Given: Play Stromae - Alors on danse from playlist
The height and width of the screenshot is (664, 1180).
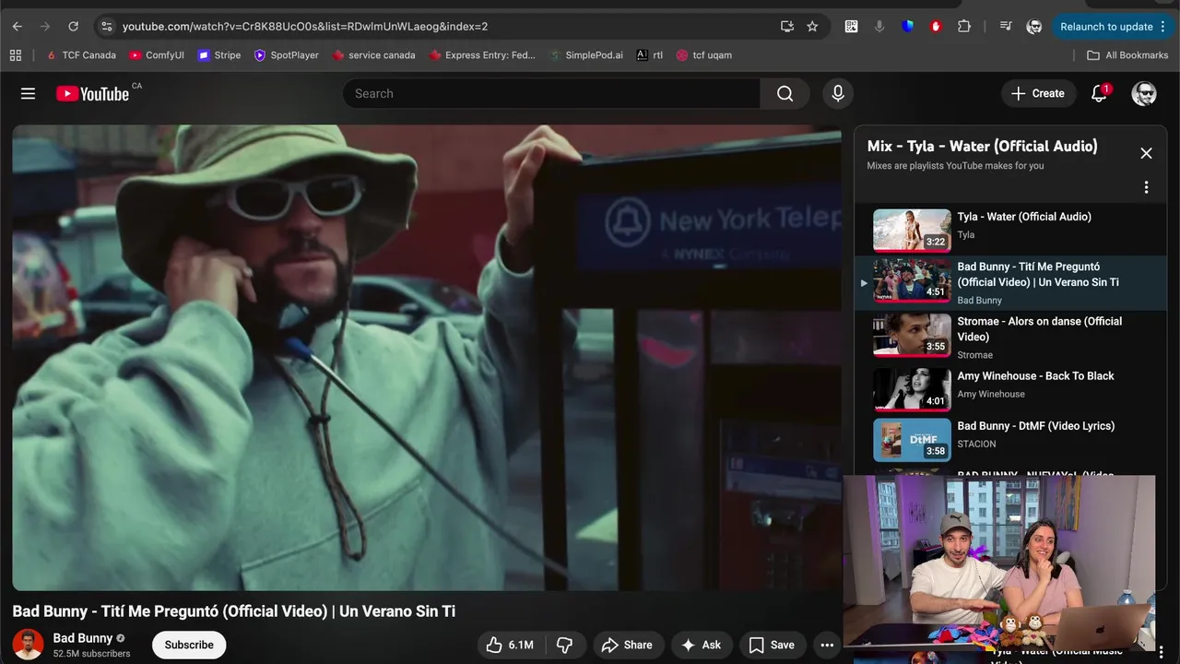Looking at the screenshot, I should click(1011, 337).
